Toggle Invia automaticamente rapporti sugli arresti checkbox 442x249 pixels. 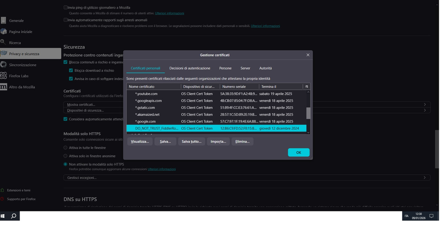click(x=66, y=20)
